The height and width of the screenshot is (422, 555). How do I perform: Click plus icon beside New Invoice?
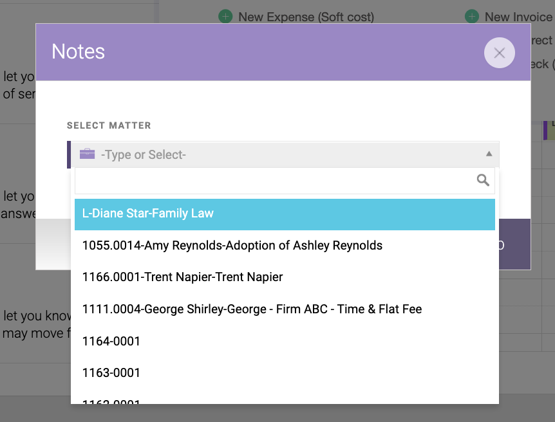point(471,16)
